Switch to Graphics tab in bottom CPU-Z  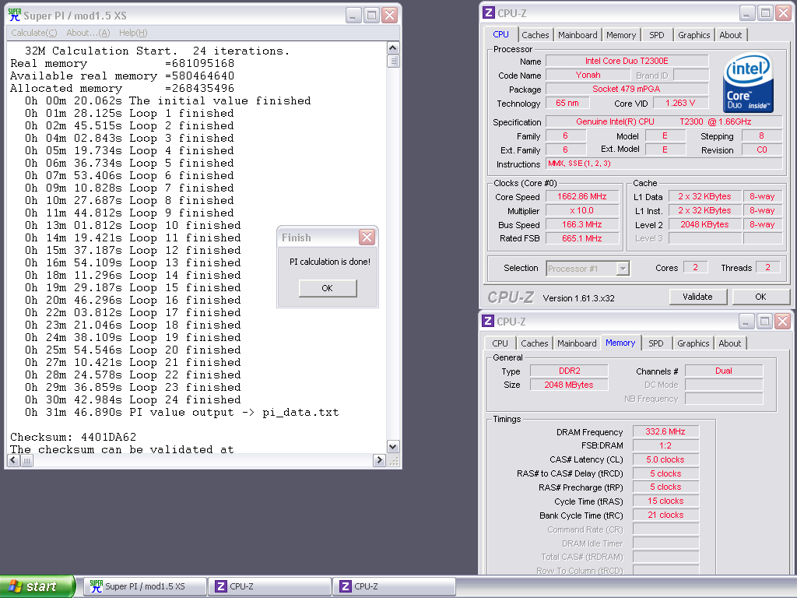pos(693,343)
